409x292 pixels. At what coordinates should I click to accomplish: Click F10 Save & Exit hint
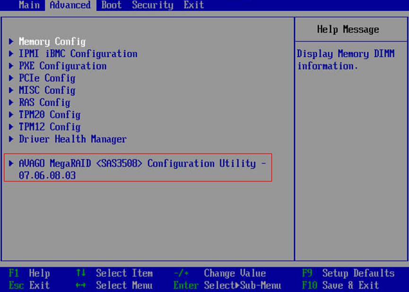coord(340,285)
